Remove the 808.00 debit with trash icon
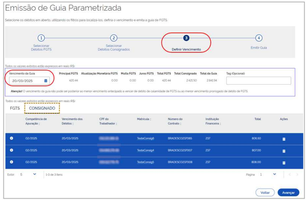Viewport: 307px width, 201px height. 284,163
